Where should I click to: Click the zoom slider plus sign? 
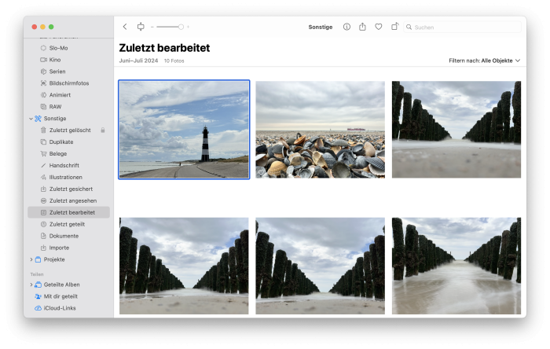pos(188,27)
